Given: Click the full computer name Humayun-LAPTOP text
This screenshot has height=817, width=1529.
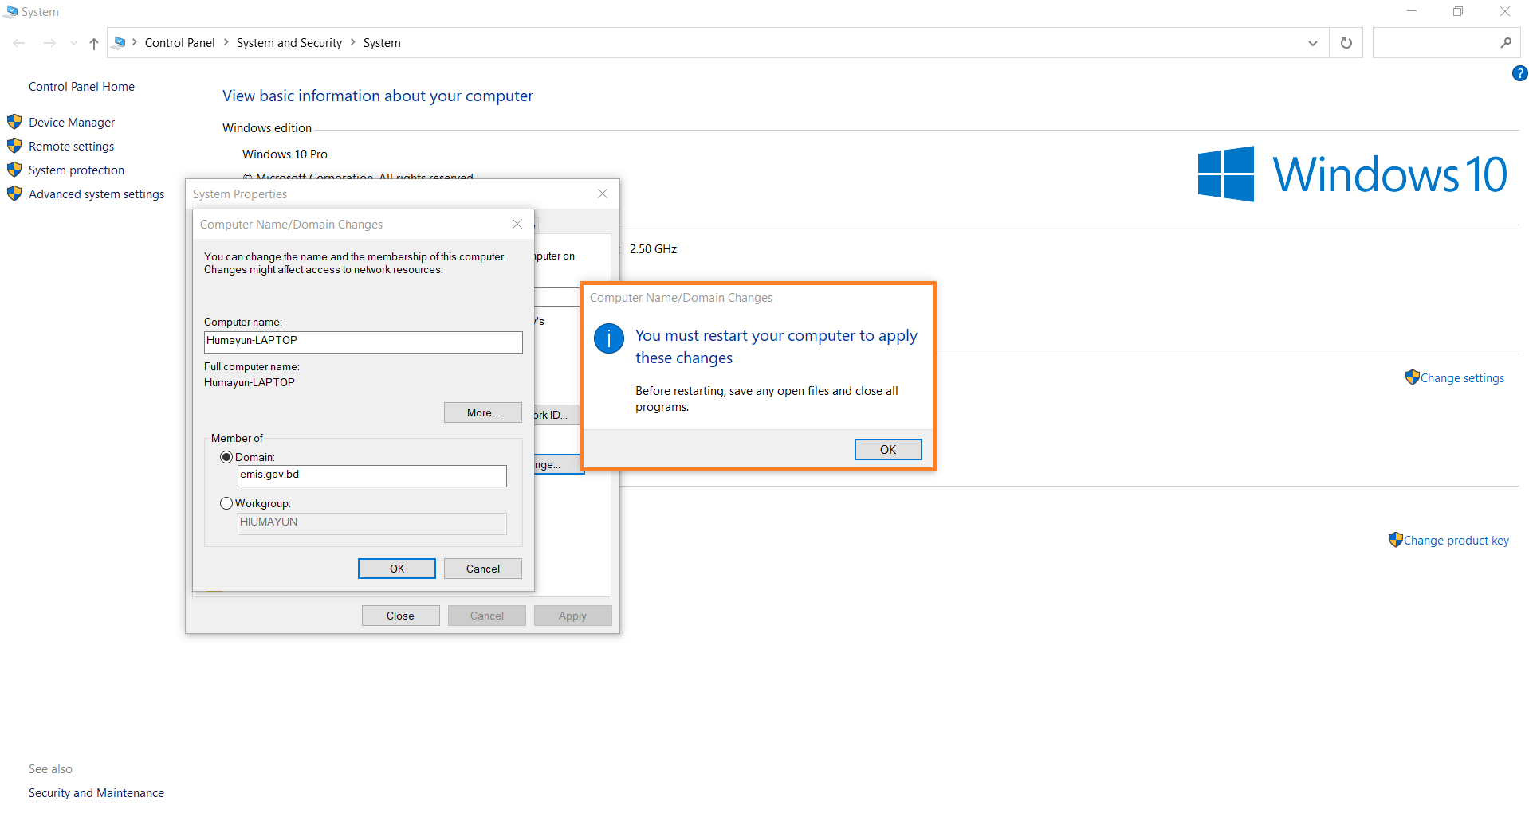Looking at the screenshot, I should tap(250, 383).
